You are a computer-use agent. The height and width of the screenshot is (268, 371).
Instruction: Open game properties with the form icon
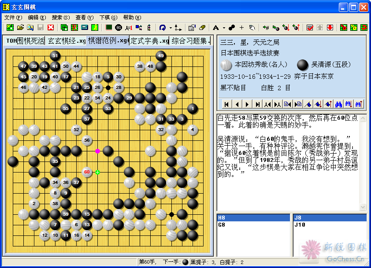tap(192, 27)
